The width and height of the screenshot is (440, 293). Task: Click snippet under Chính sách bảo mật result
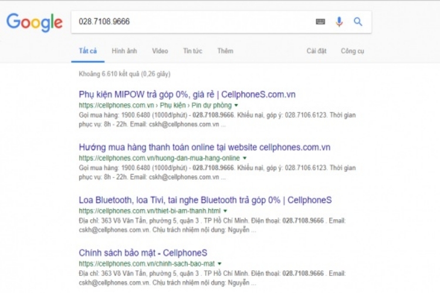point(212,278)
